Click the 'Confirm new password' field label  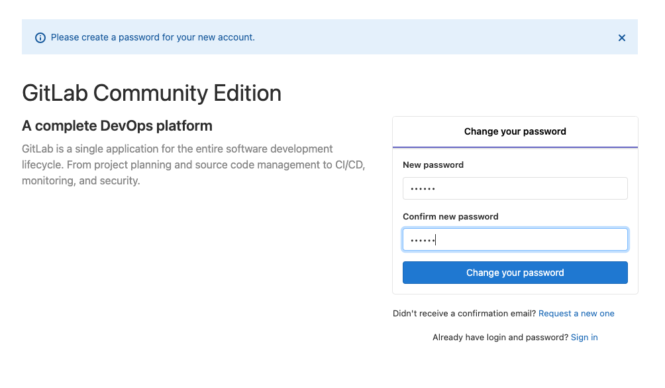pos(450,216)
